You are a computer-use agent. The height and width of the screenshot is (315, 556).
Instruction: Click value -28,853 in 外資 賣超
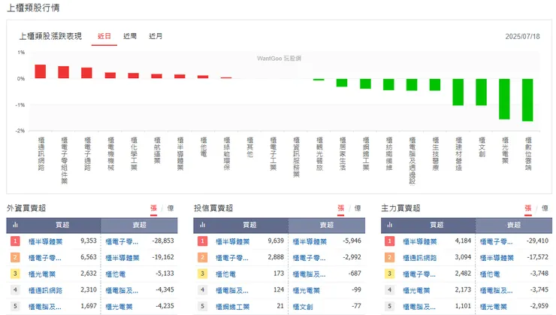point(163,241)
